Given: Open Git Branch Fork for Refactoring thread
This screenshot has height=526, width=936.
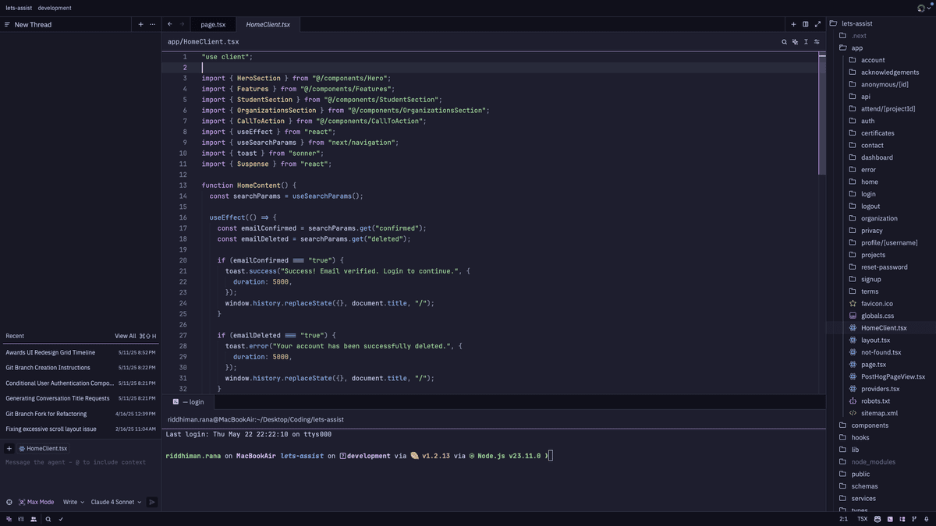Looking at the screenshot, I should tap(80, 414).
